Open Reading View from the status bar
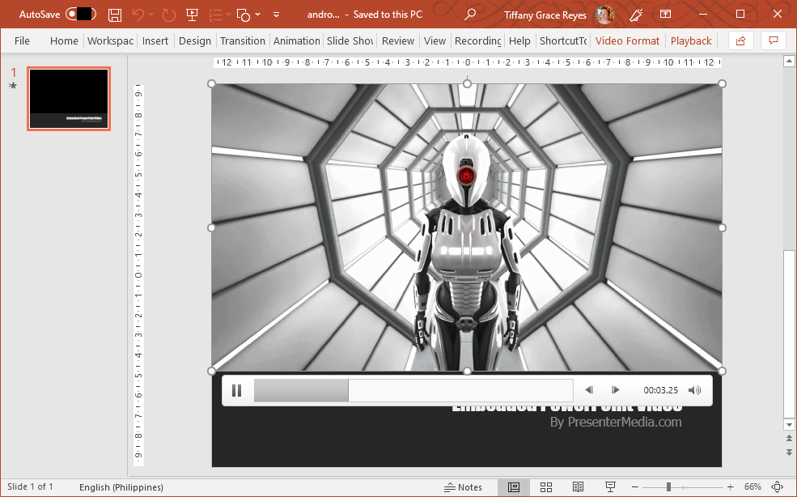 (x=578, y=487)
